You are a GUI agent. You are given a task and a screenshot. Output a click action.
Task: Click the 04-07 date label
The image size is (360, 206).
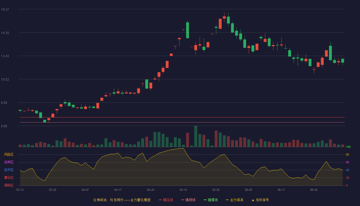tap(85, 190)
